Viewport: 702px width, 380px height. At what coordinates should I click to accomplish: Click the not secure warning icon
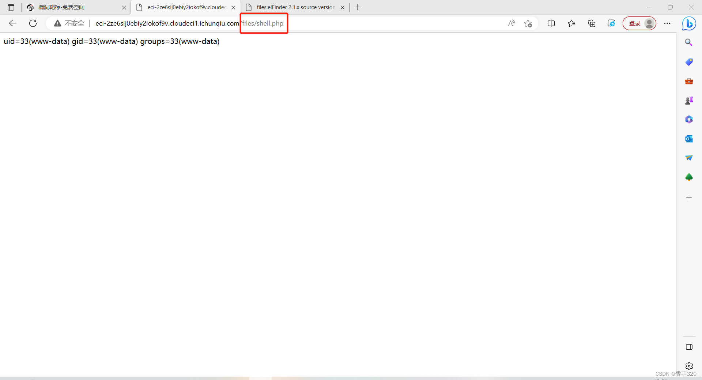click(x=57, y=23)
